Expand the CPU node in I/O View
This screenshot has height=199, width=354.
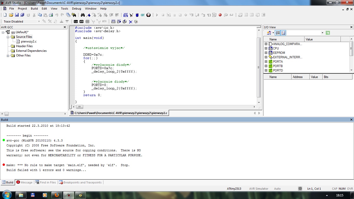pyautogui.click(x=266, y=48)
